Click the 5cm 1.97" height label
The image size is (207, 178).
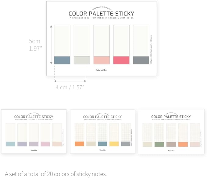point(35,45)
